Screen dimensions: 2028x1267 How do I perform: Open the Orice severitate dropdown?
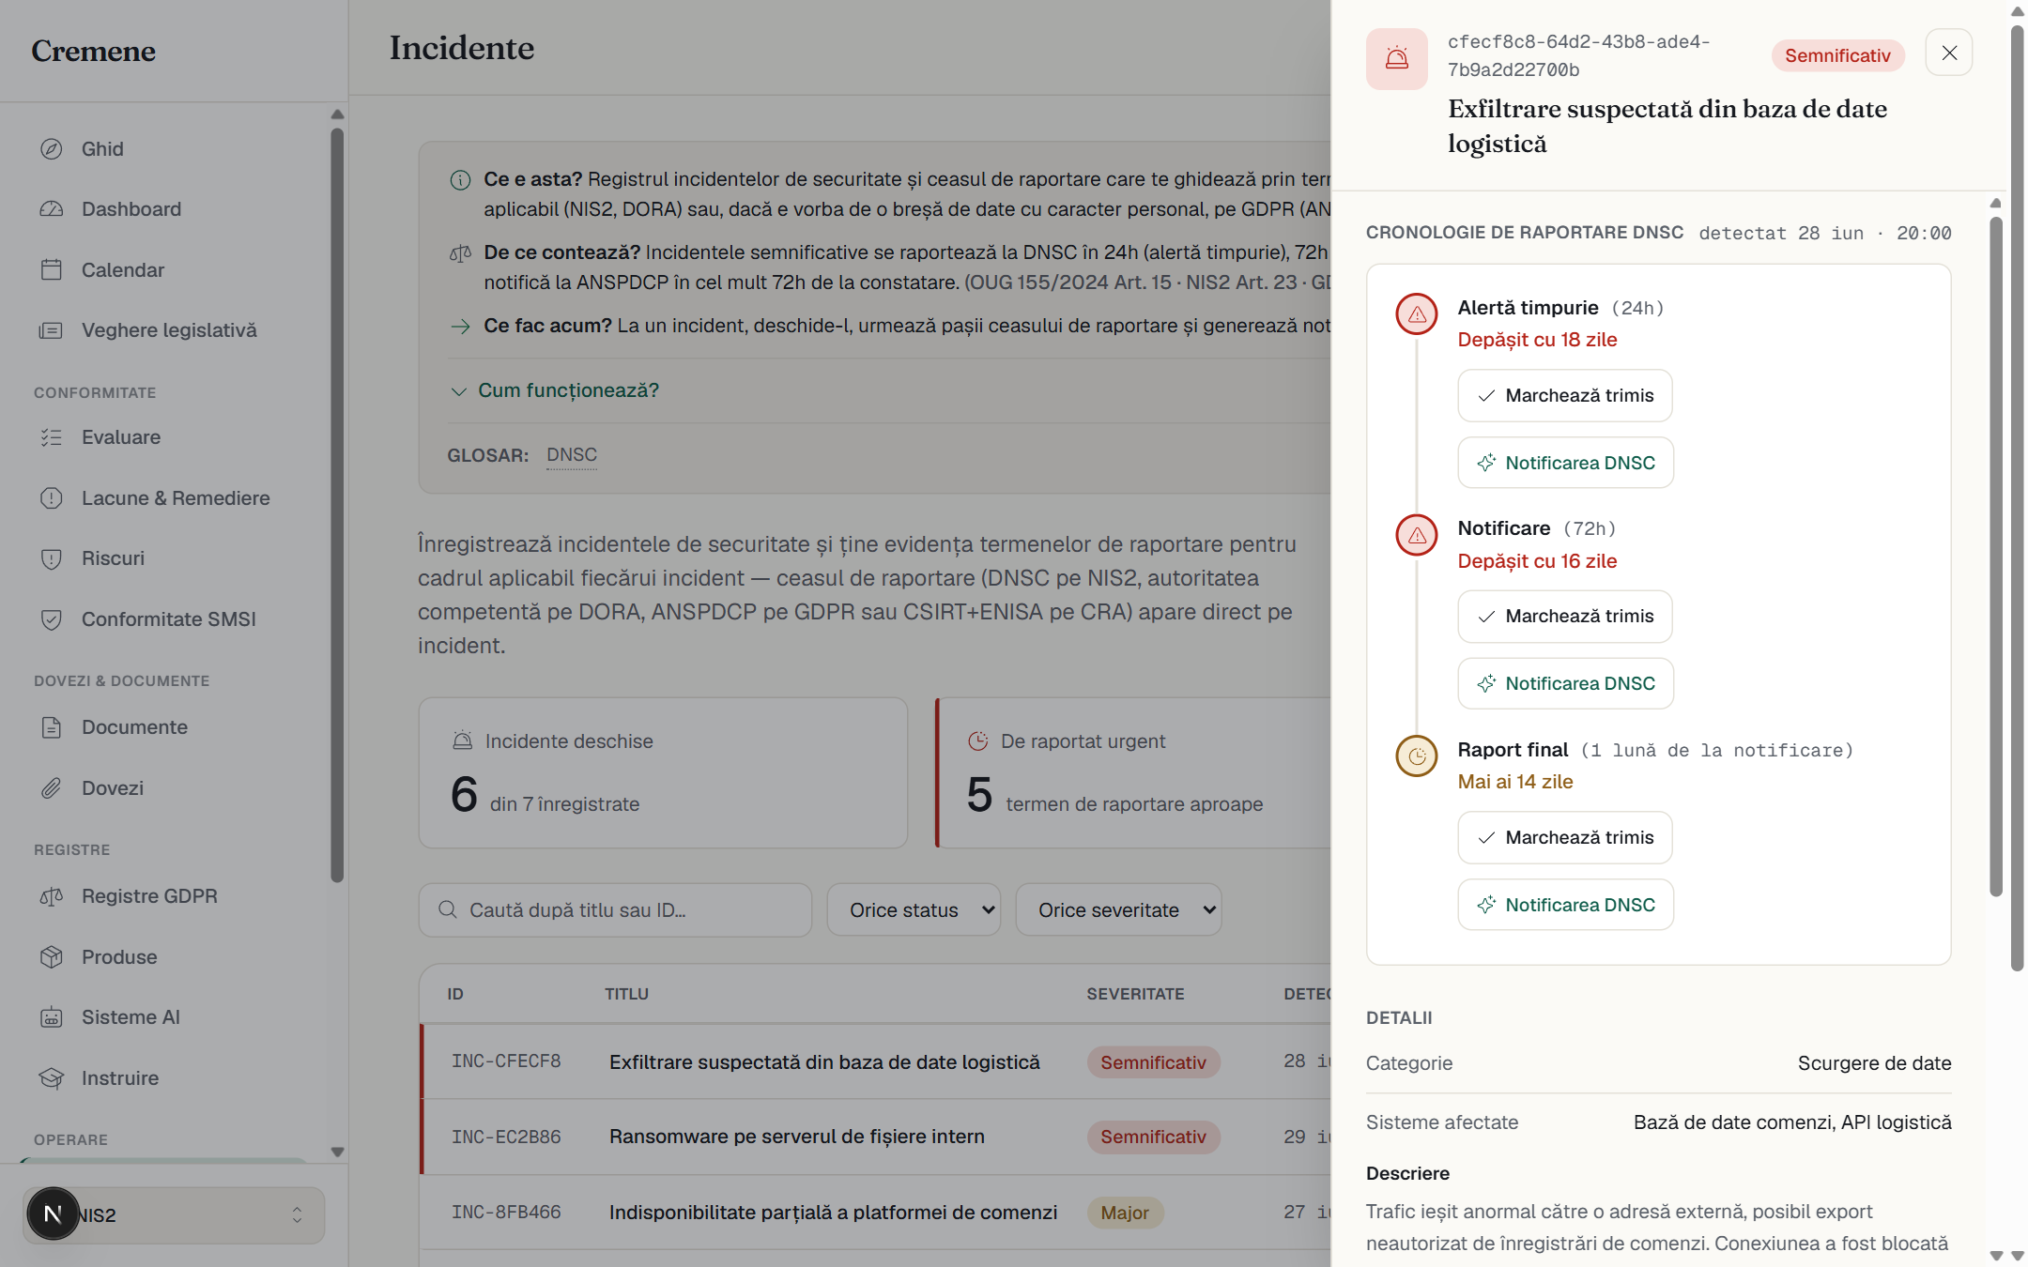(x=1118, y=909)
